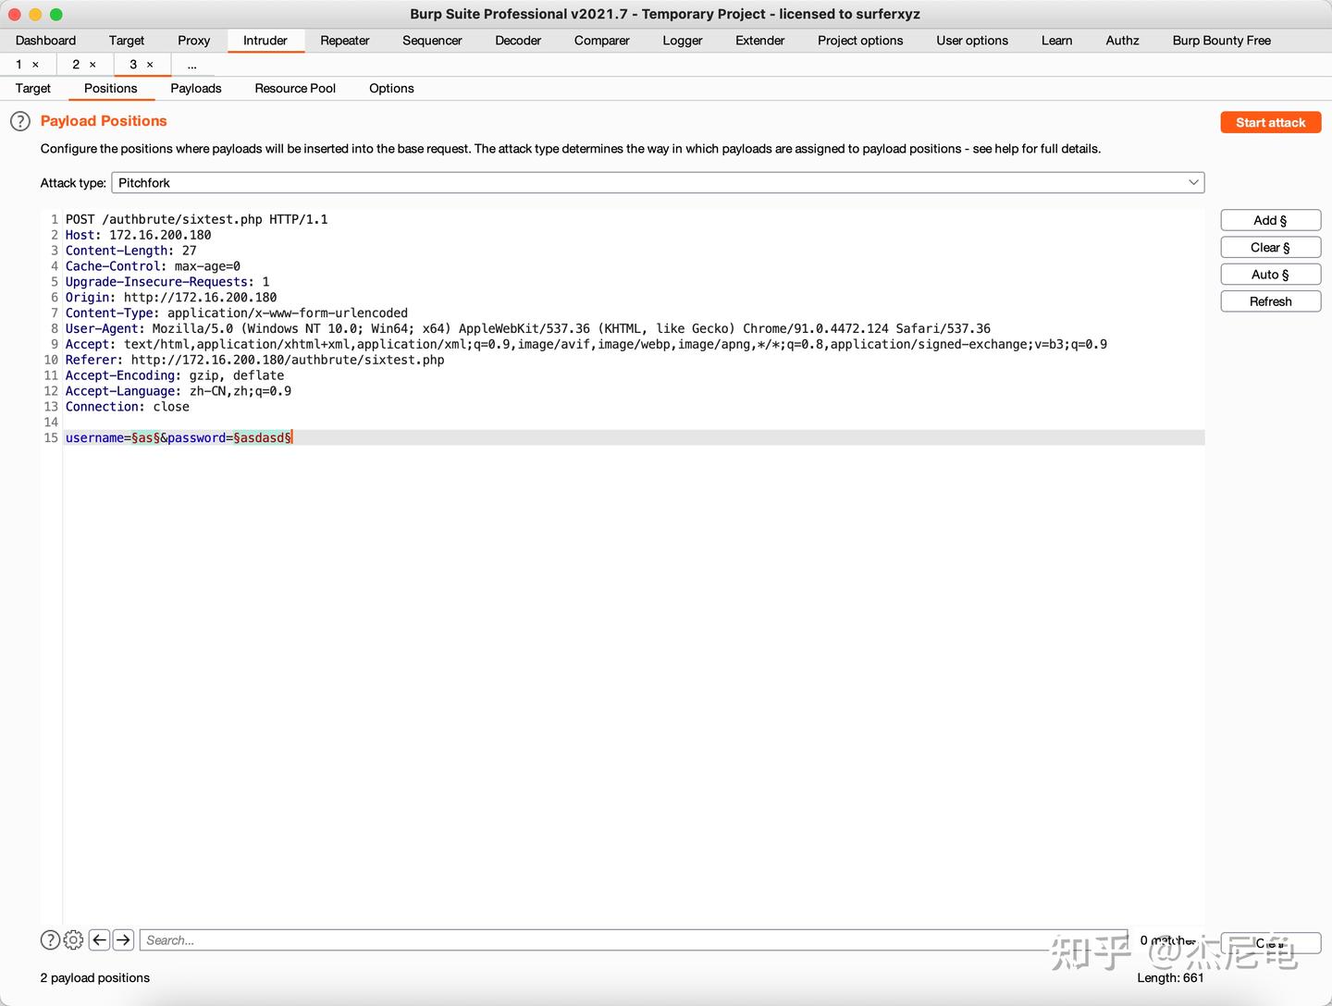
Task: Switch to the Proxy tab
Action: (x=194, y=41)
